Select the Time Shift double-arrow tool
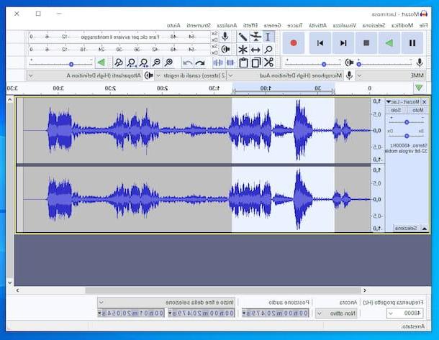Image resolution: width=439 pixels, height=340 pixels. pos(255,50)
